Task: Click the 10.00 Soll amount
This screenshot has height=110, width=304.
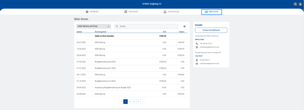Action: point(164,87)
